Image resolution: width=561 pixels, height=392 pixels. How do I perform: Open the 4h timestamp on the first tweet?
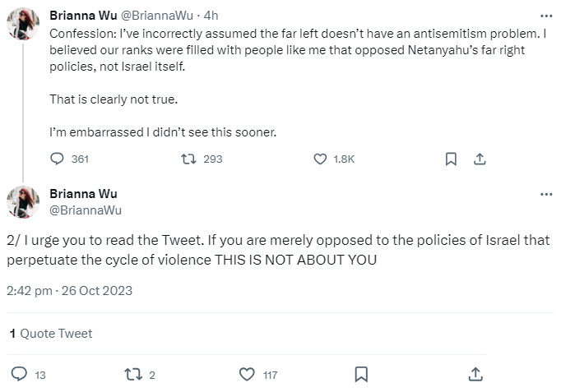(x=211, y=16)
